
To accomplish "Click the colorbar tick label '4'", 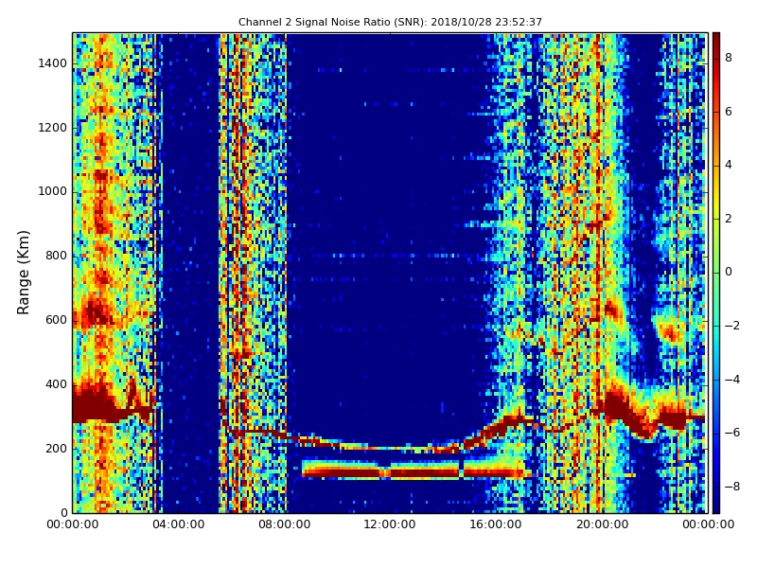I will pos(729,165).
